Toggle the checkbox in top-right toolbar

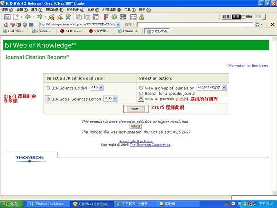coord(243,17)
